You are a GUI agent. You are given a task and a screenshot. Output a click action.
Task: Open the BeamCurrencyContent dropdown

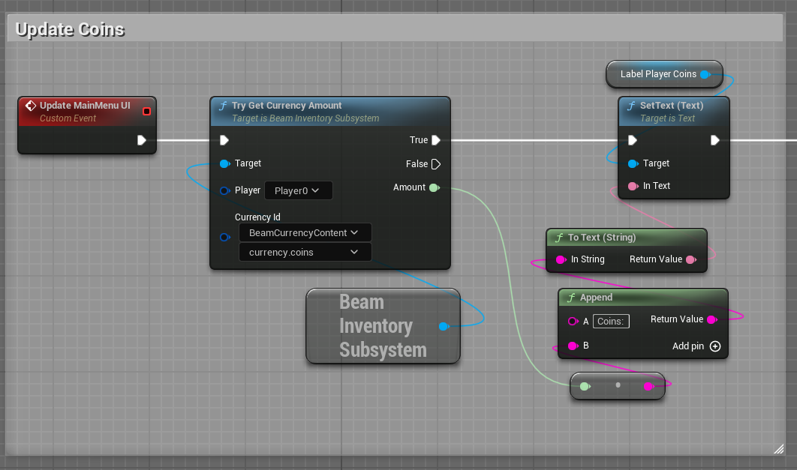click(x=305, y=232)
